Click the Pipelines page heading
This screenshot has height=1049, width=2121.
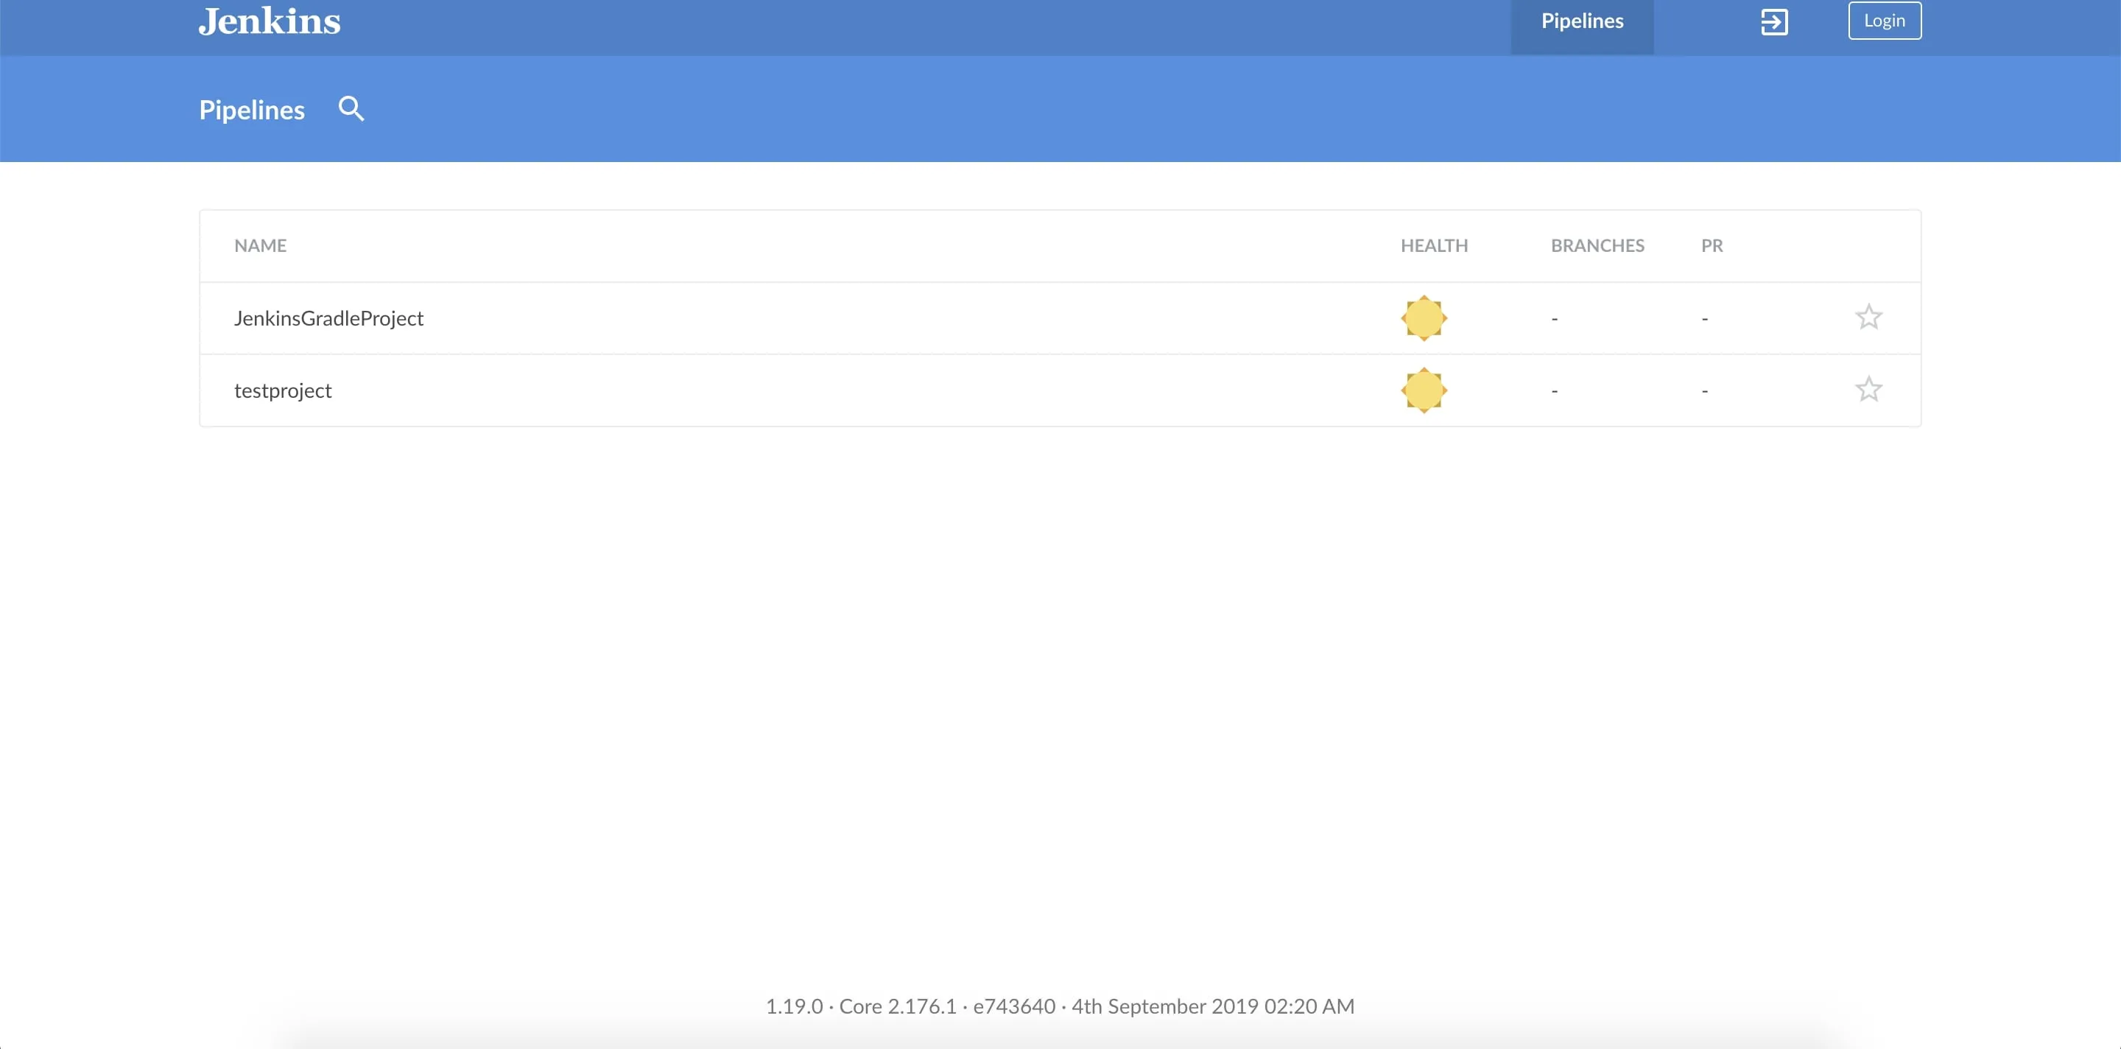(252, 110)
